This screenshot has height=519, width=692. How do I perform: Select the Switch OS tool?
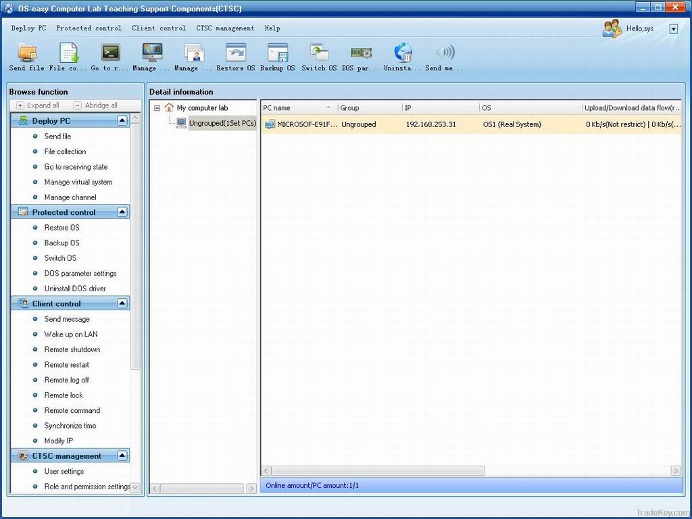pos(318,57)
